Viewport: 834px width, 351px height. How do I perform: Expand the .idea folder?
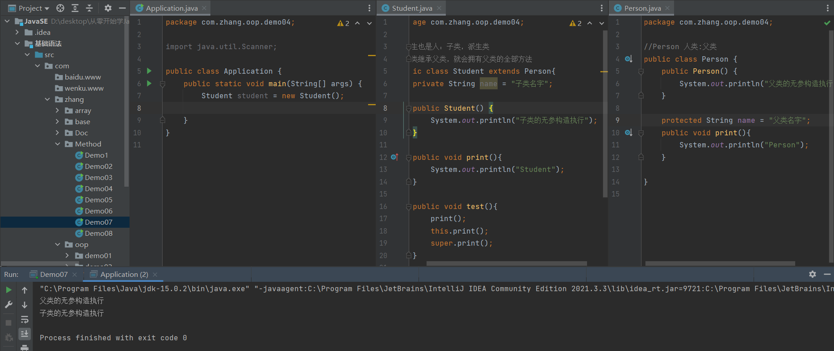[x=17, y=32]
